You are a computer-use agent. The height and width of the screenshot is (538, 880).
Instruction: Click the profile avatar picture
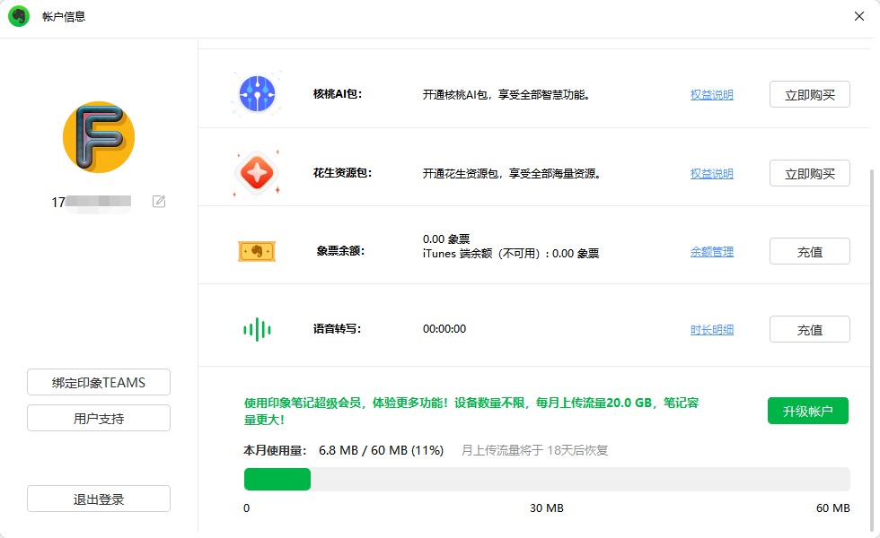pyautogui.click(x=99, y=137)
